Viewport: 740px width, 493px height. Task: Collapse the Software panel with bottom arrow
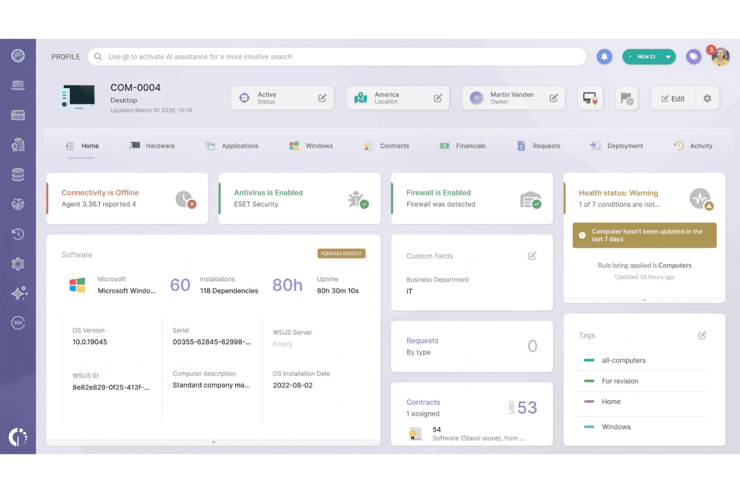coord(213,442)
